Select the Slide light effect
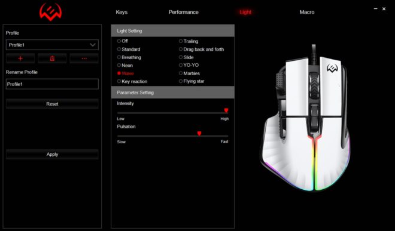The height and width of the screenshot is (231, 395). tap(186, 57)
